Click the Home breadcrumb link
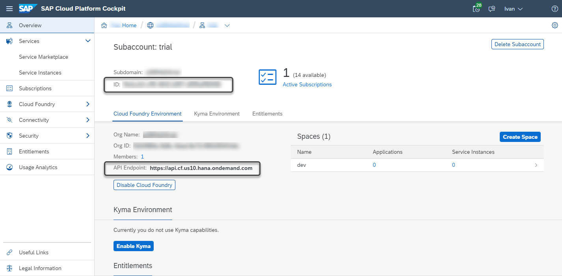Screen dimensions: 562x276 click(129, 25)
